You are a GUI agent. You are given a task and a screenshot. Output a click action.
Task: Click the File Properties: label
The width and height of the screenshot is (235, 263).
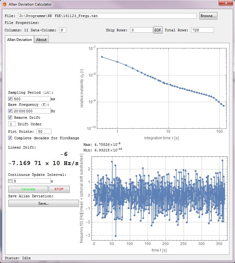click(x=22, y=23)
